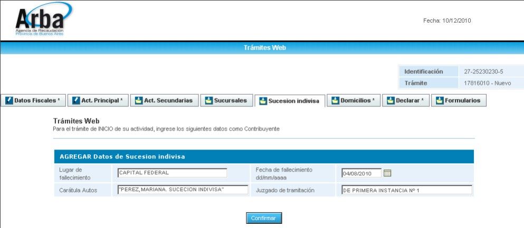The width and height of the screenshot is (524, 228).
Task: Switch to the Declarar tab
Action: (x=406, y=101)
